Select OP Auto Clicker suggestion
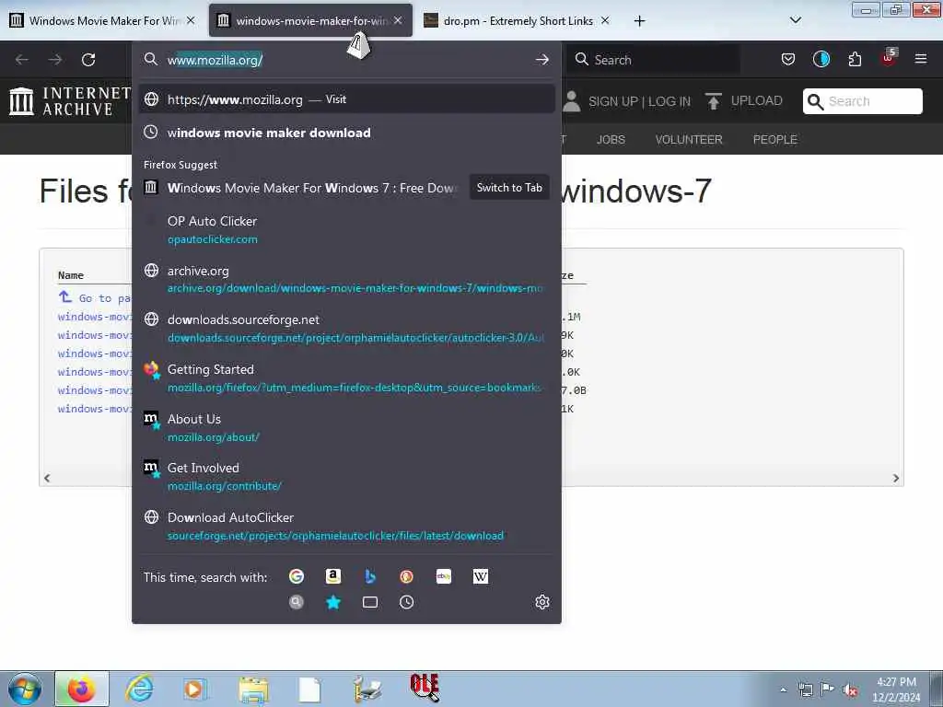The image size is (943, 707). (346, 229)
